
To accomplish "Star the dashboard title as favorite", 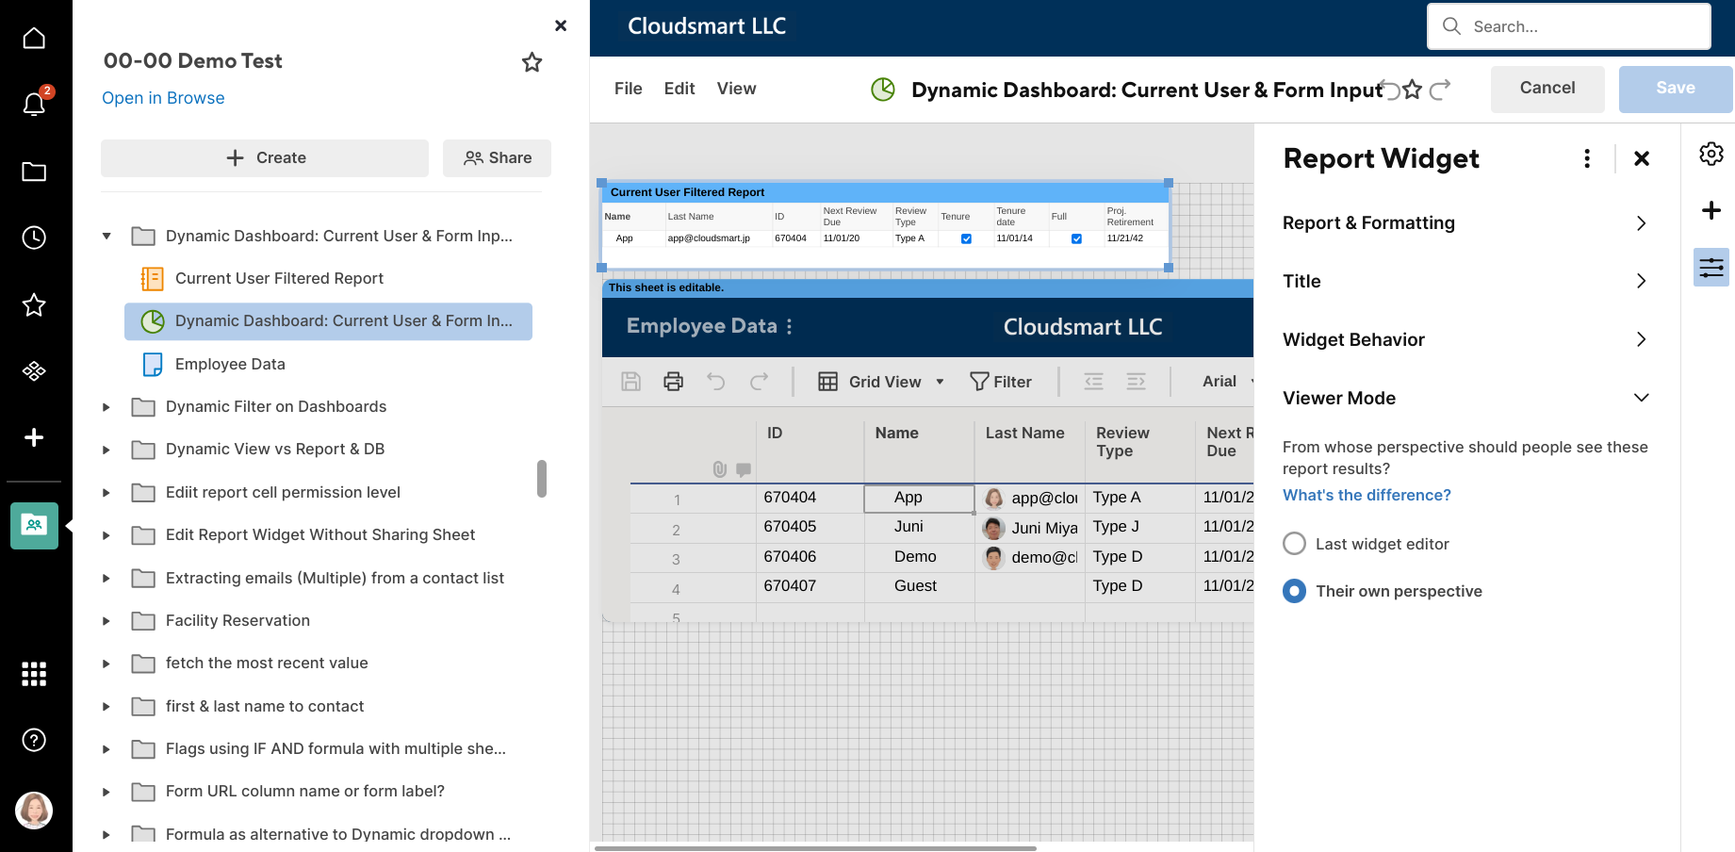I will pos(1412,90).
